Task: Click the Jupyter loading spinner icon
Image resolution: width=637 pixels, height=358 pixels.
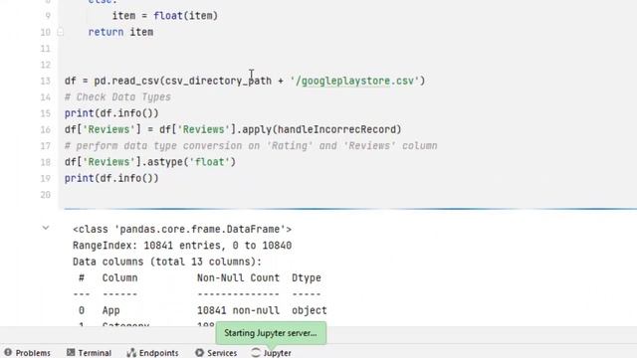Action: [256, 352]
